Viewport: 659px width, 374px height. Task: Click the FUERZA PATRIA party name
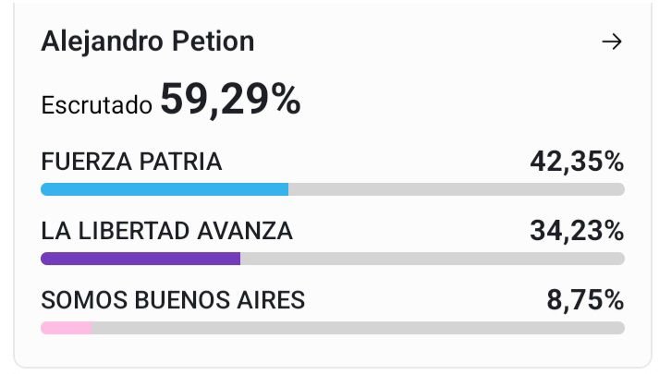pyautogui.click(x=131, y=162)
